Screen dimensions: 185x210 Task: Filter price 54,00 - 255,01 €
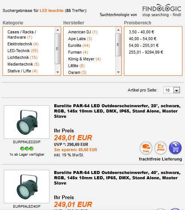click(x=144, y=45)
